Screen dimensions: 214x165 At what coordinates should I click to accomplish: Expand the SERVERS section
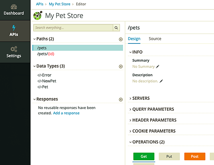[131, 98]
